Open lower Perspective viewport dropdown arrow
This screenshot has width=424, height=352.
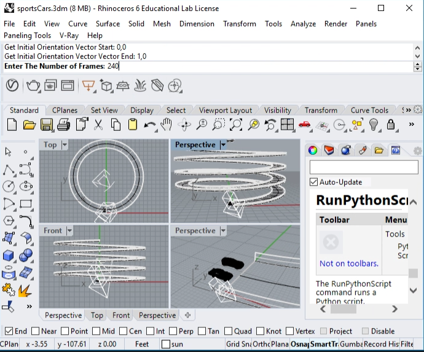pyautogui.click(x=223, y=230)
